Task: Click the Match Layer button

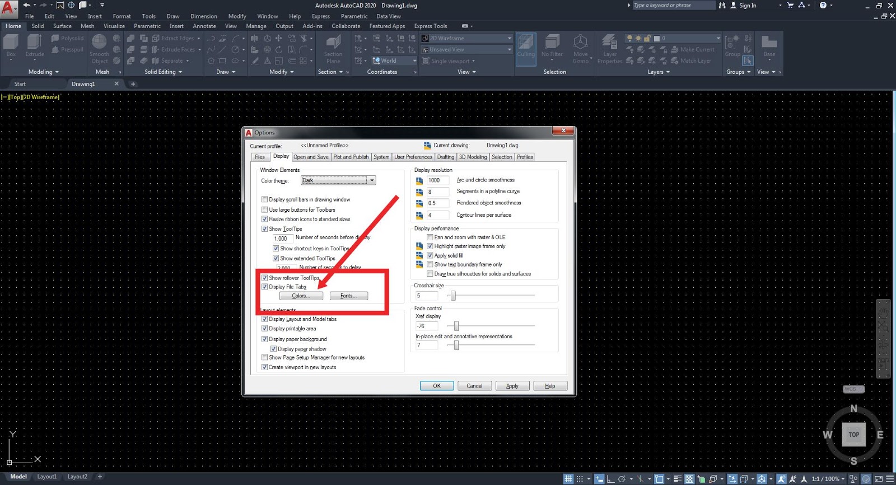Action: [691, 60]
